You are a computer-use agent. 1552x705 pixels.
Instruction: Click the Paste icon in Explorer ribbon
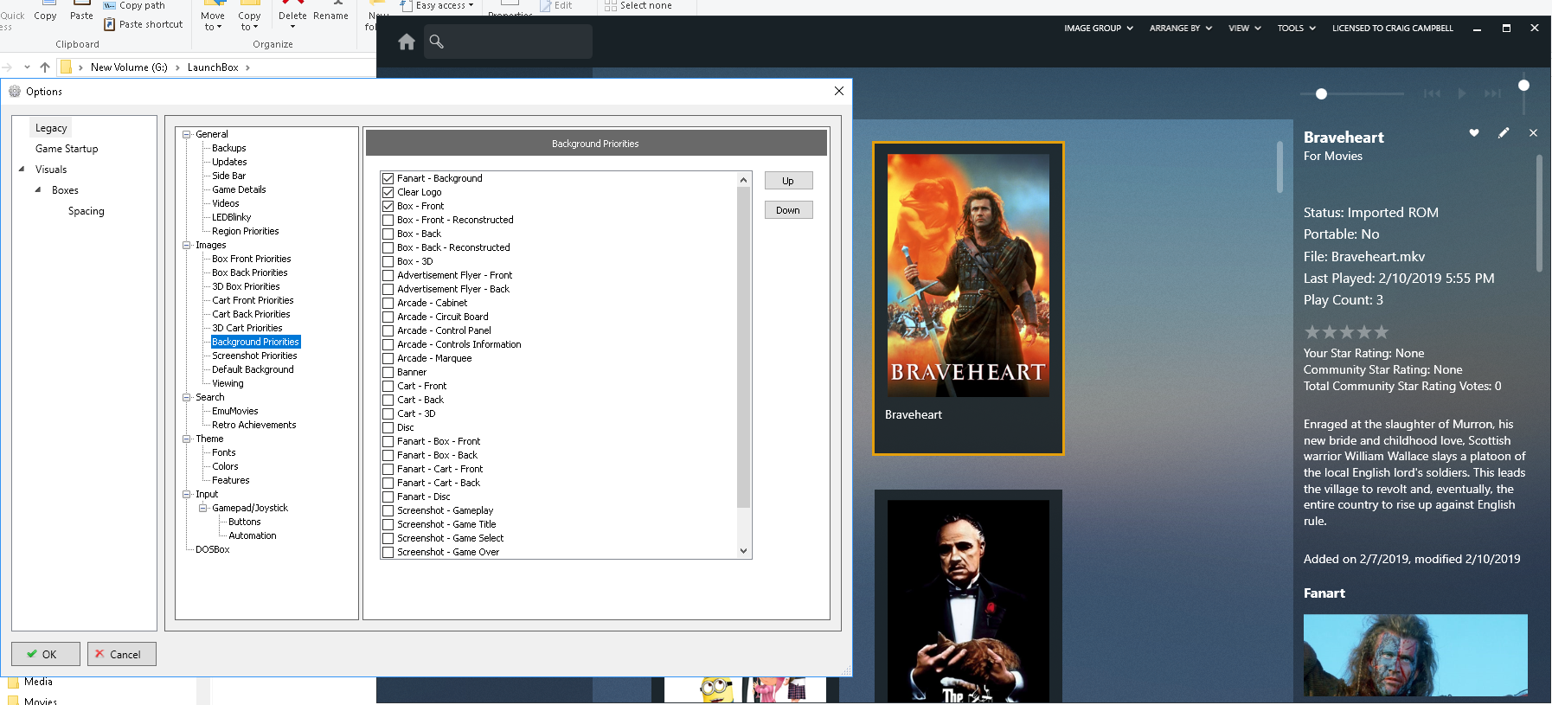click(81, 11)
